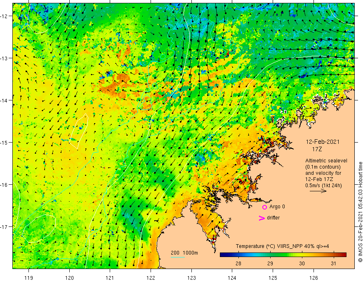Click the cyan 200 1000m depth contour line sample
The width and height of the screenshot is (363, 281).
click(177, 257)
